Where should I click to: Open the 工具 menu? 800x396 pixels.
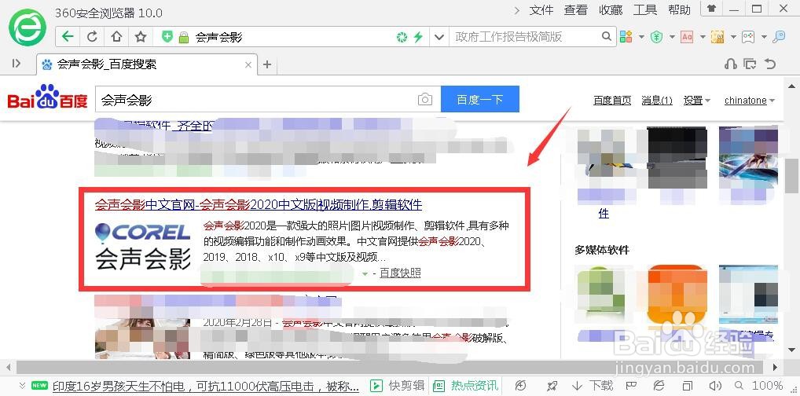[x=645, y=10]
